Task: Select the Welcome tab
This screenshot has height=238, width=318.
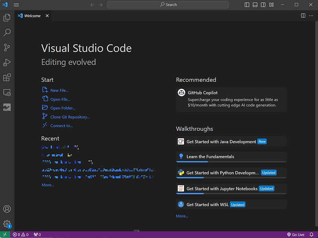Action: tap(32, 16)
